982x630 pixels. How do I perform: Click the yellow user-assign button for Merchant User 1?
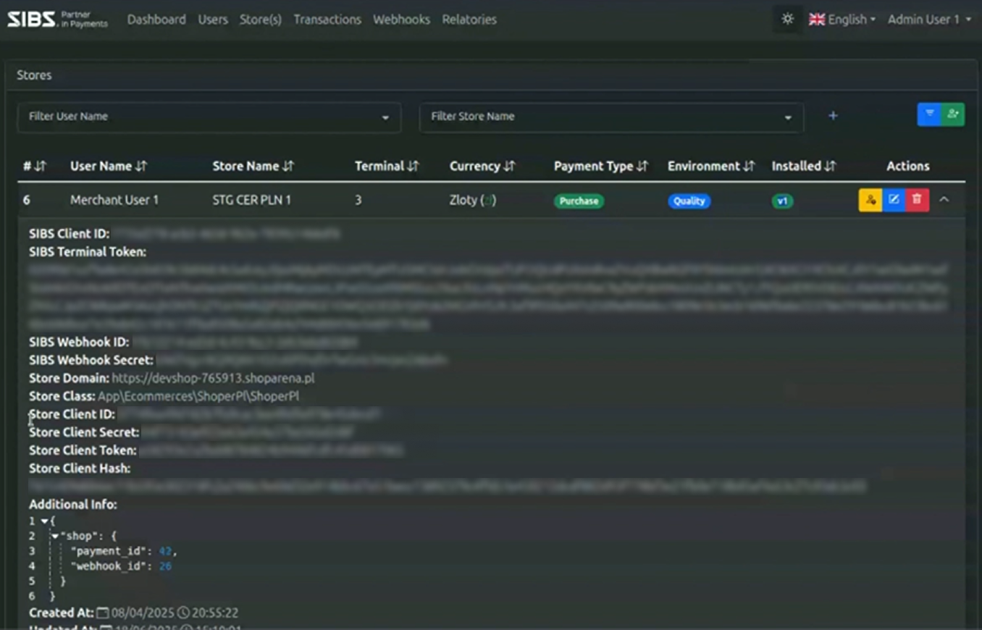(x=870, y=200)
